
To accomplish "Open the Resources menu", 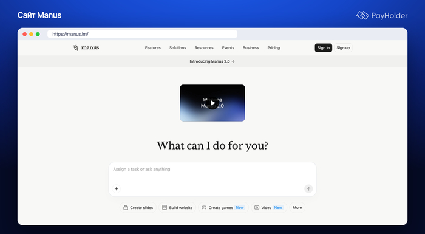I will click(x=204, y=48).
